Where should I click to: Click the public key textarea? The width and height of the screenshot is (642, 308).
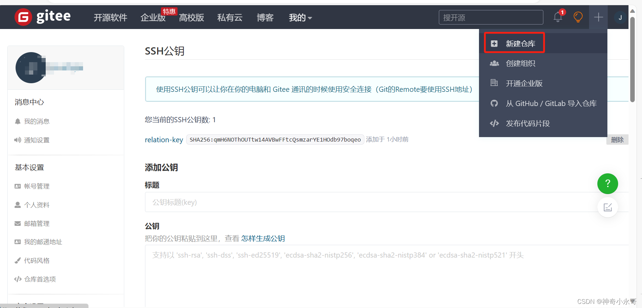pyautogui.click(x=387, y=276)
